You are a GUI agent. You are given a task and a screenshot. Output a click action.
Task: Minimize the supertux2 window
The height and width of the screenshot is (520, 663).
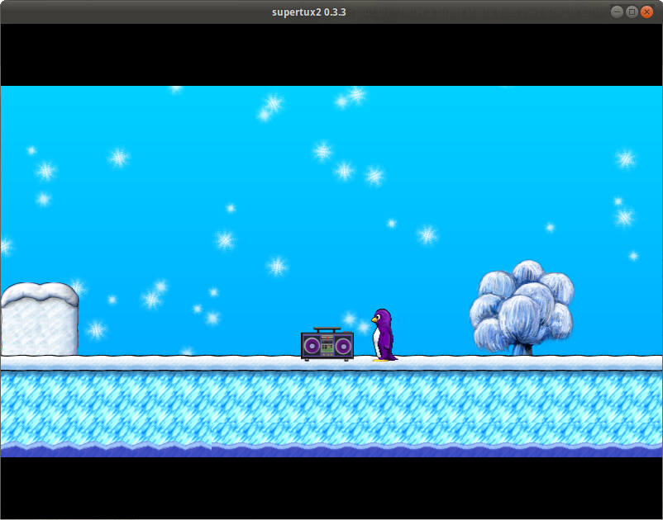tap(617, 12)
